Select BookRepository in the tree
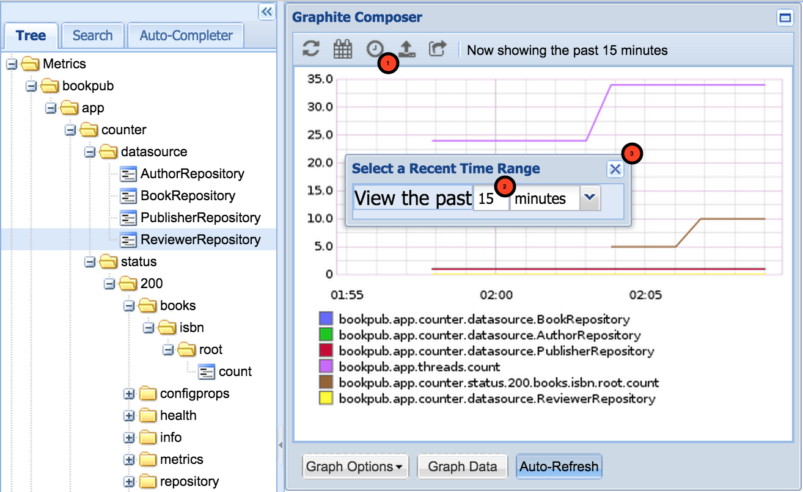This screenshot has height=492, width=803. (x=188, y=196)
